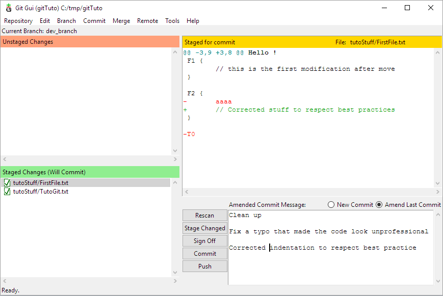443x296 pixels.
Task: Click the Unstaged Changes horizontal scrollbar left arrow
Action: [x=5, y=159]
